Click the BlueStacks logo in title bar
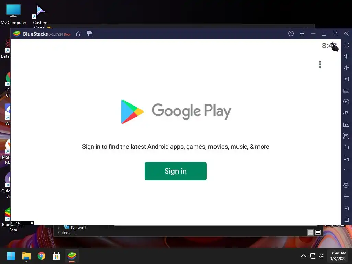Screen dimensions: 352x264 [17, 34]
